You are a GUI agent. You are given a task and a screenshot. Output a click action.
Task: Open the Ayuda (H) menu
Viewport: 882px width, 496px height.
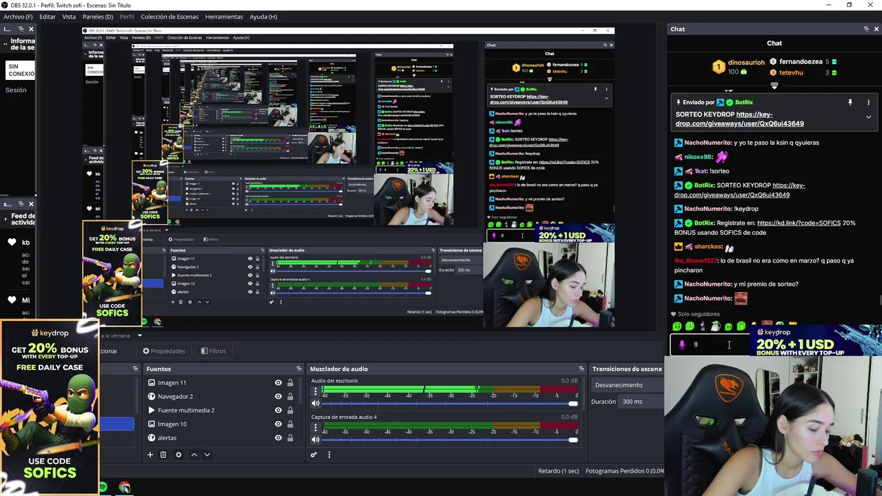(263, 17)
